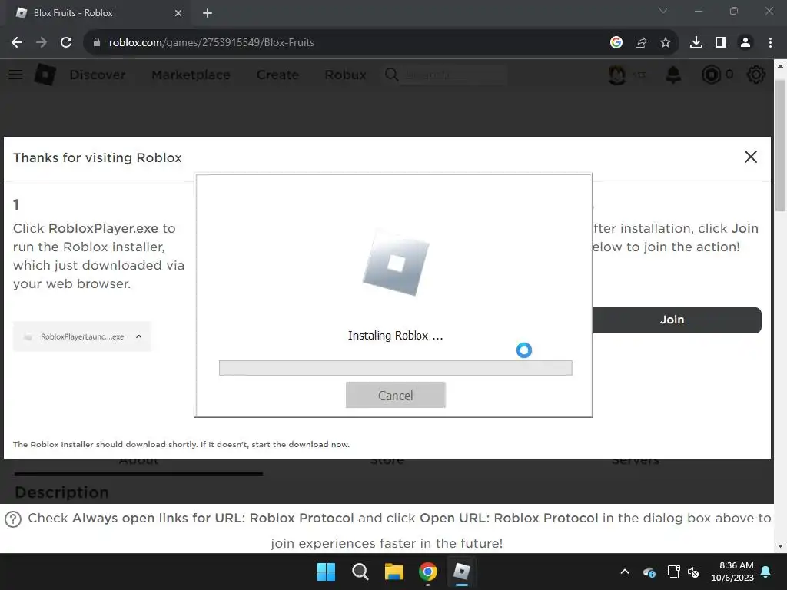787x590 pixels.
Task: Click the Robux balance icon
Action: point(711,75)
